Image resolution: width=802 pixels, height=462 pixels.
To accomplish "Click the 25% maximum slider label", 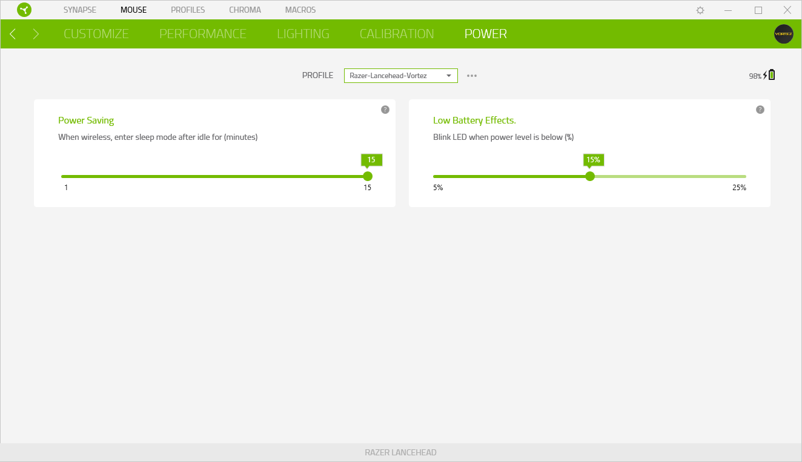I will [x=739, y=188].
